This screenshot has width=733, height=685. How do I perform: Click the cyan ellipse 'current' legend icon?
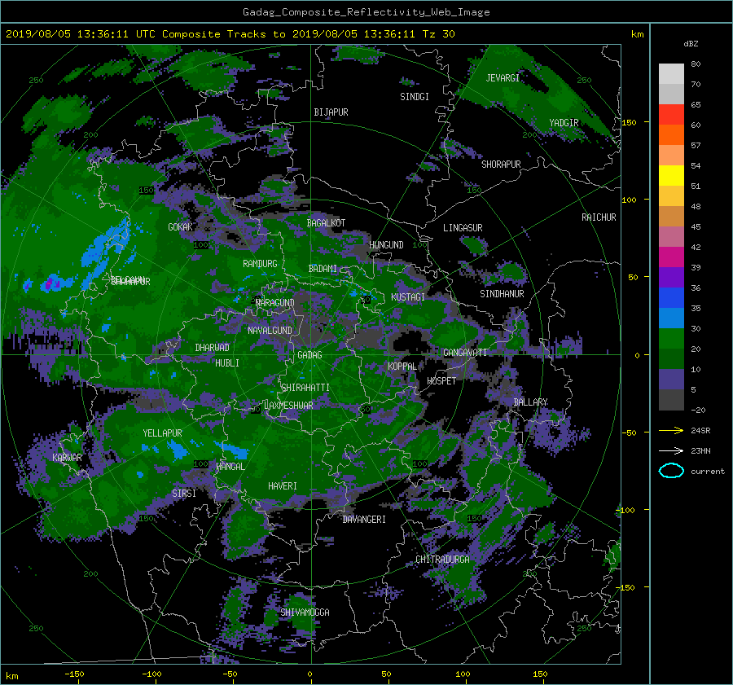pos(671,471)
